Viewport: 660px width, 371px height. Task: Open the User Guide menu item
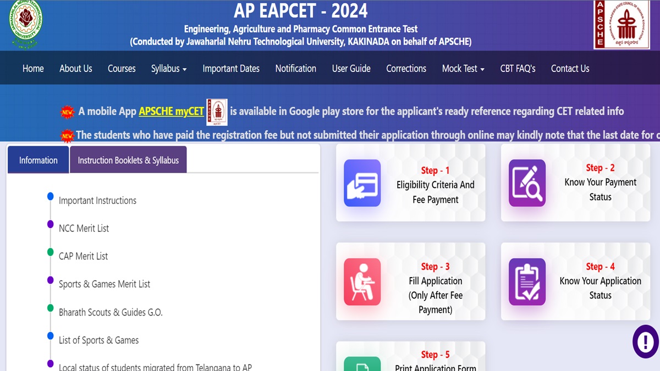(351, 69)
